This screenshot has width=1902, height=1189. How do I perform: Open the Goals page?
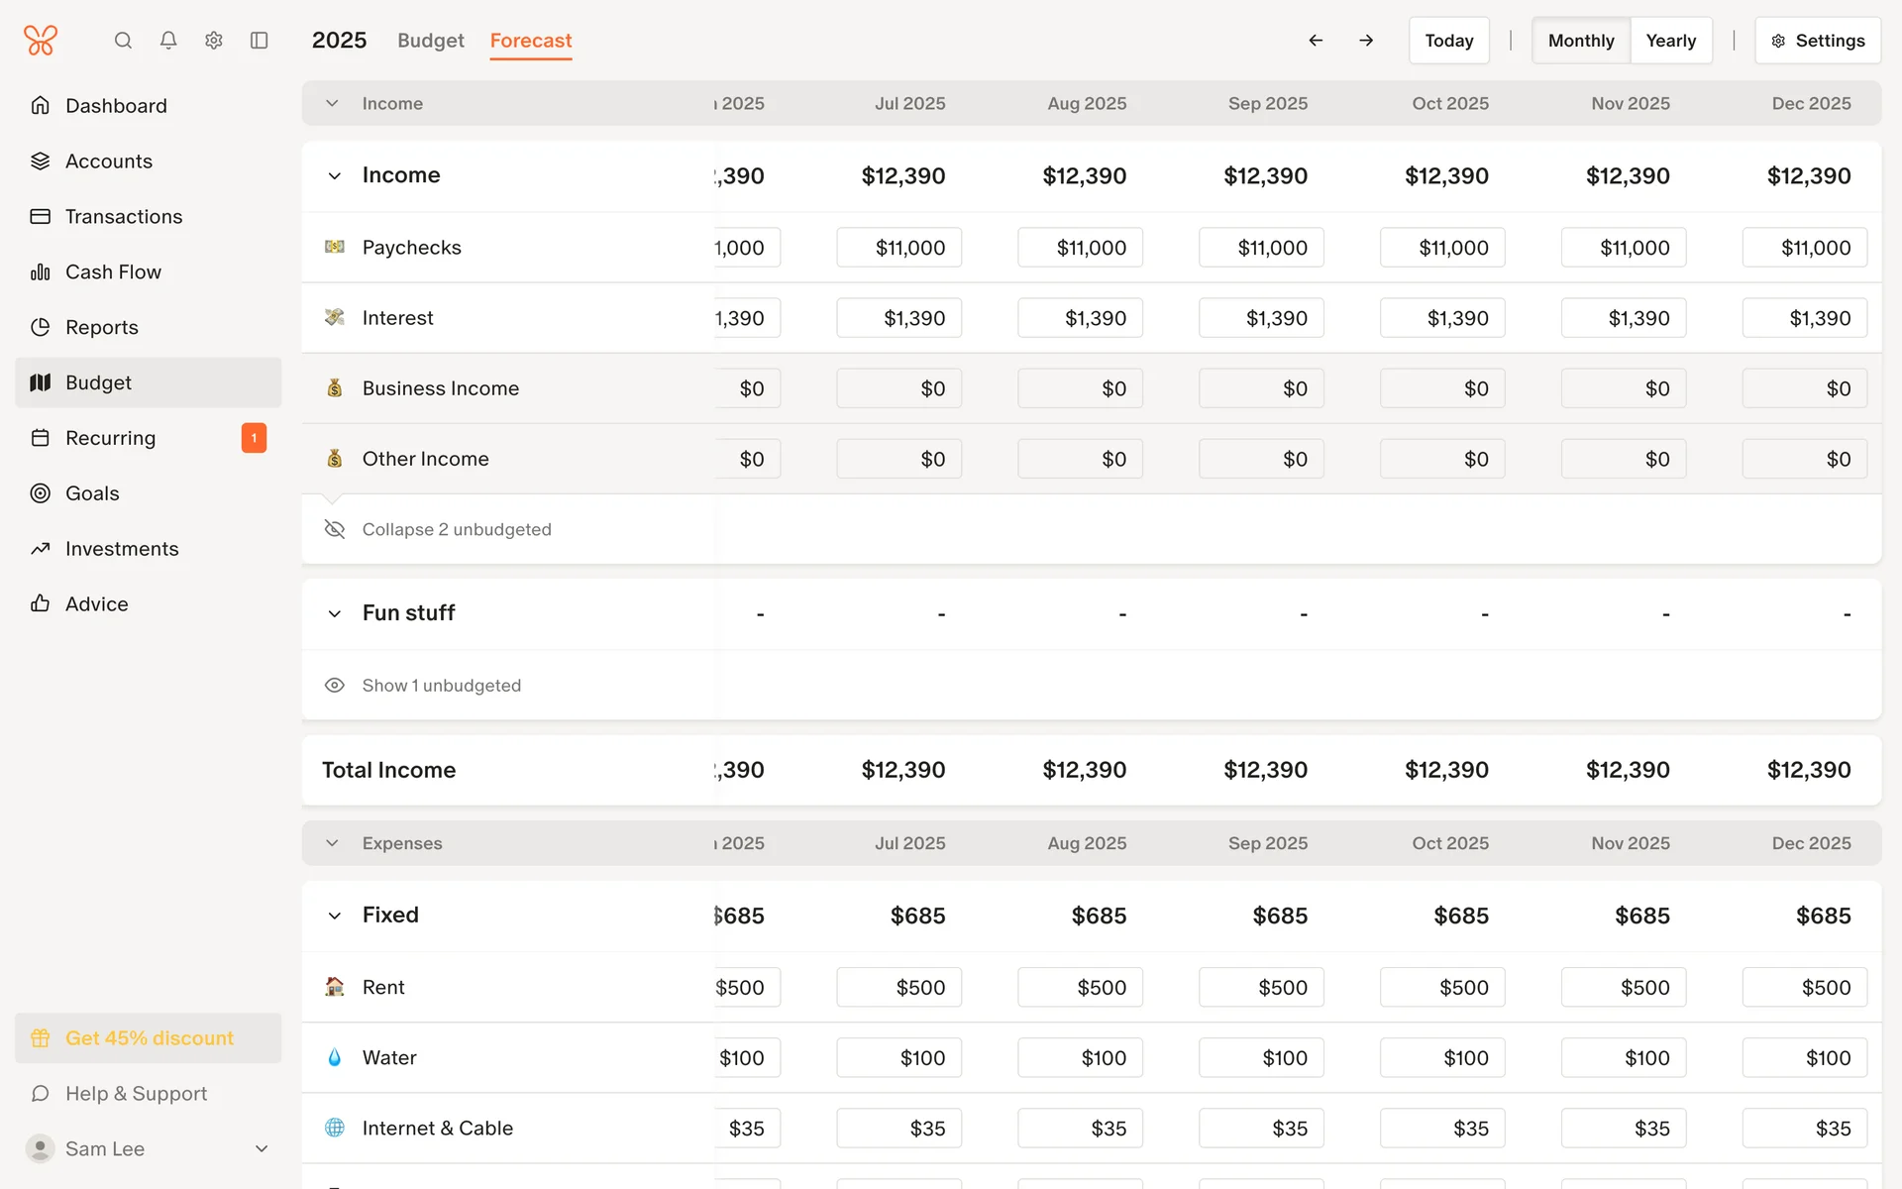(x=92, y=493)
